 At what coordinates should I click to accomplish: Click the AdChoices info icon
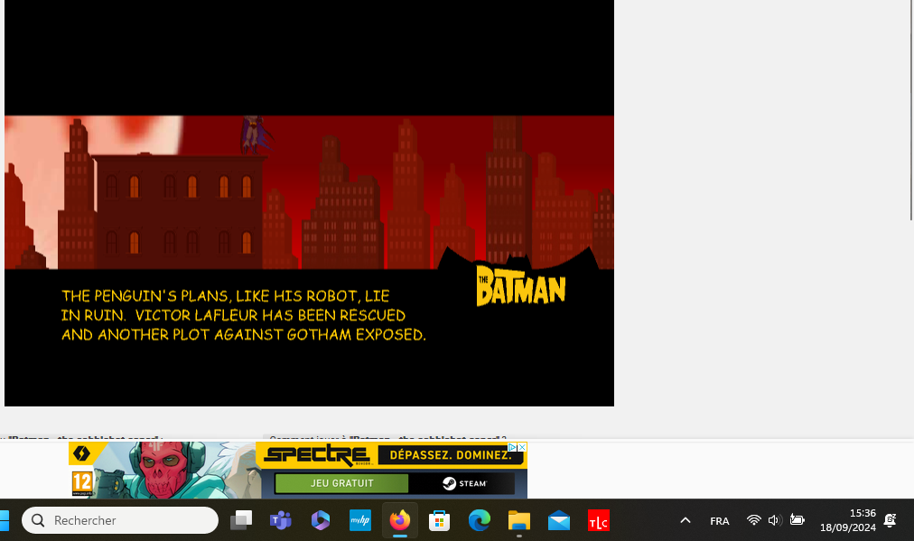[x=512, y=447]
